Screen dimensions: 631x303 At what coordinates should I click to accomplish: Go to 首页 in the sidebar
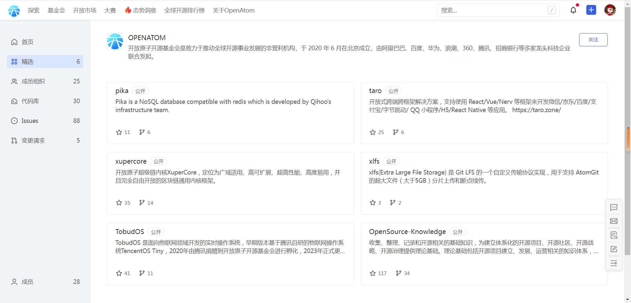[45, 42]
